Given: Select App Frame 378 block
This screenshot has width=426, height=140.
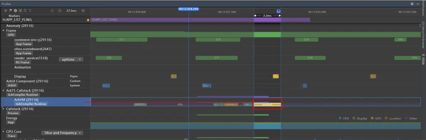Looking at the screenshot, I should tap(218, 40).
